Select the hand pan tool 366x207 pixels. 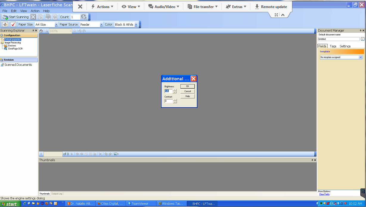coord(41,31)
